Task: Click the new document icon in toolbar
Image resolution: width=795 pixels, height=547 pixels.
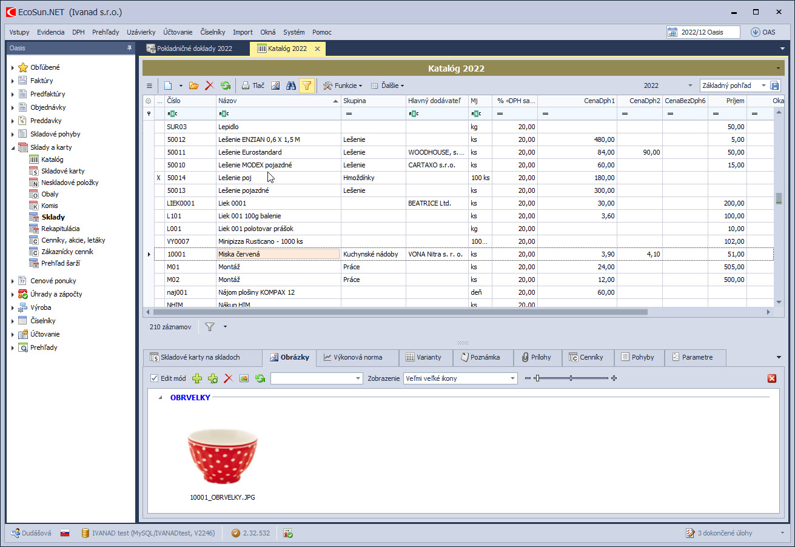Action: 169,86
